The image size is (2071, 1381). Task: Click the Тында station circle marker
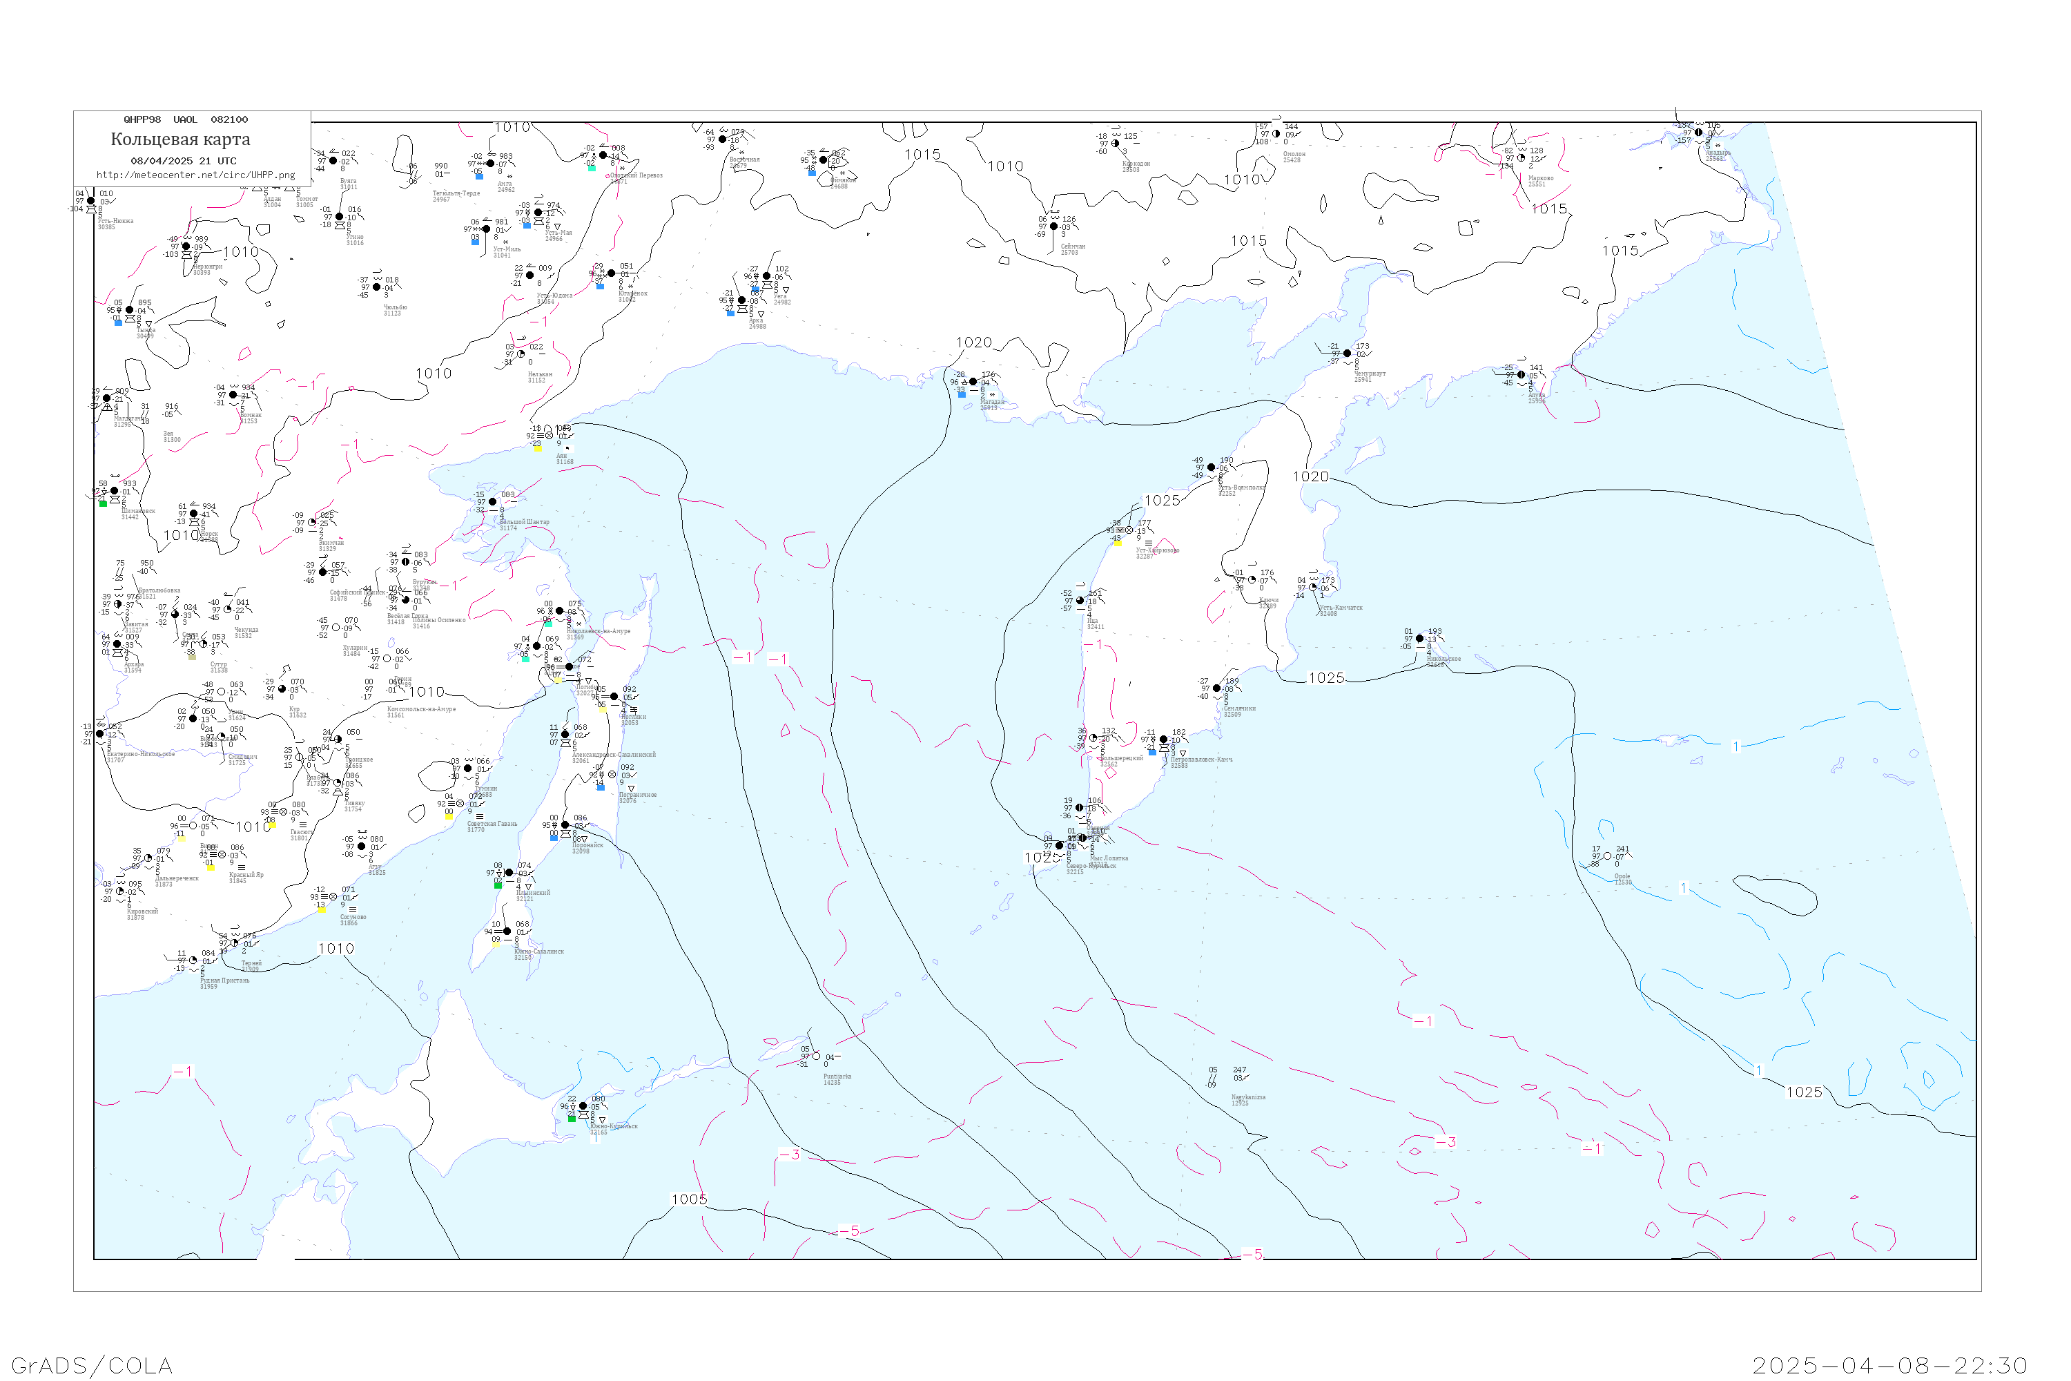coord(130,310)
